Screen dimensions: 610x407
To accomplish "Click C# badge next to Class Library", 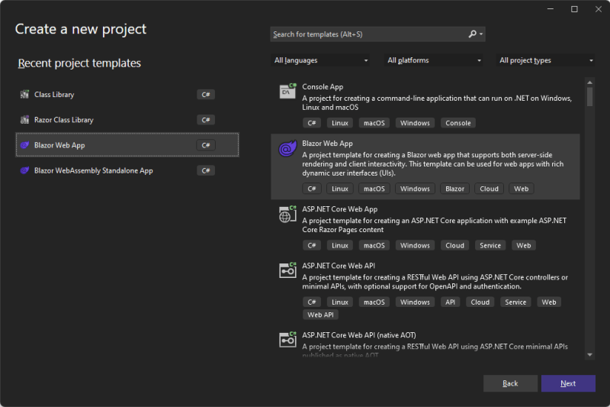I will [206, 94].
